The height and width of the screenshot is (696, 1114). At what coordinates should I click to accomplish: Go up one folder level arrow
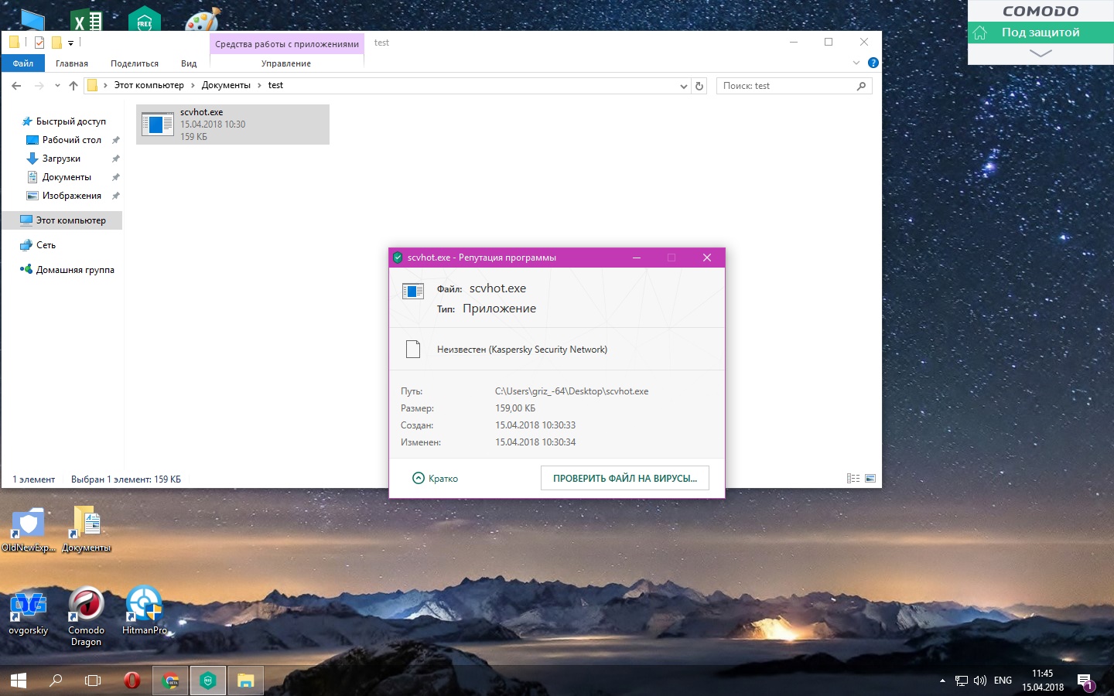(x=73, y=86)
